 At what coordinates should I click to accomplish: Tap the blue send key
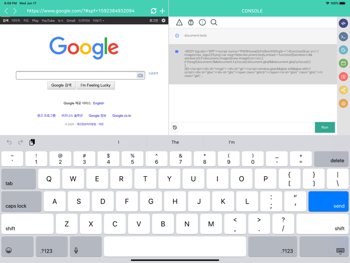point(328,201)
